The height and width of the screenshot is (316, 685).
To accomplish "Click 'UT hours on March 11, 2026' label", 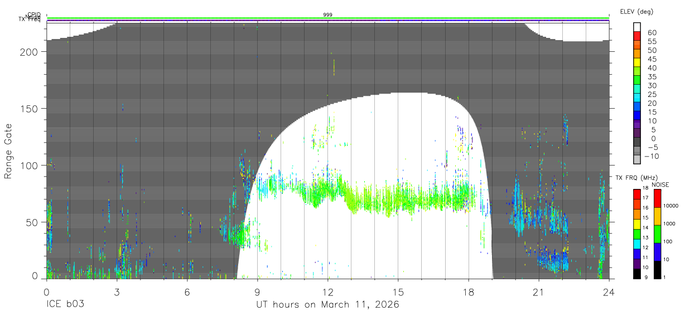I will click(x=327, y=305).
